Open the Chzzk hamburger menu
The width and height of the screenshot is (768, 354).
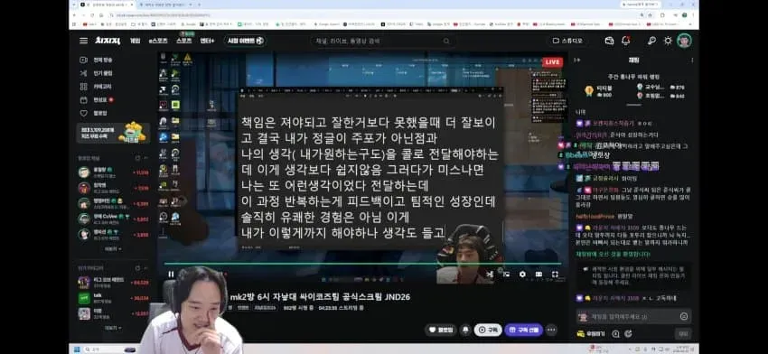point(84,41)
